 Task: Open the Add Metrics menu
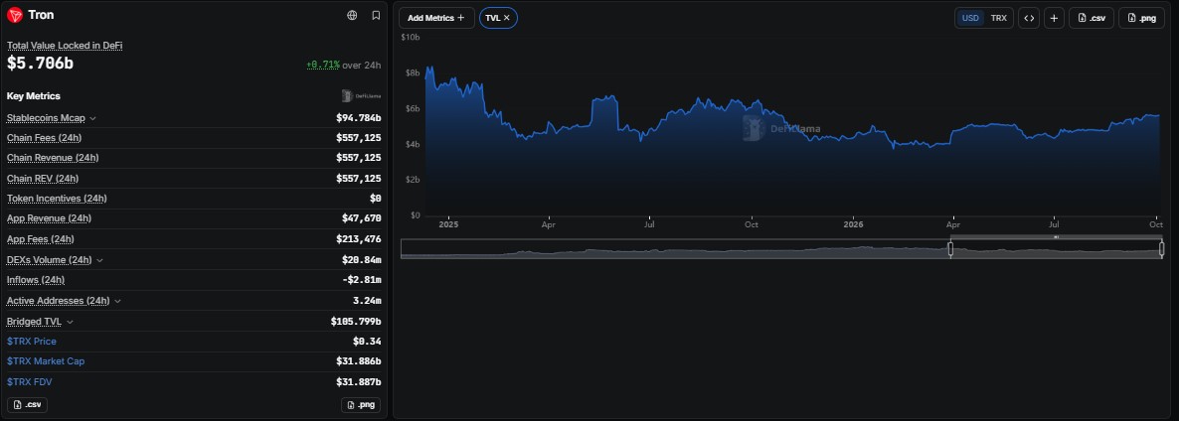click(x=436, y=18)
